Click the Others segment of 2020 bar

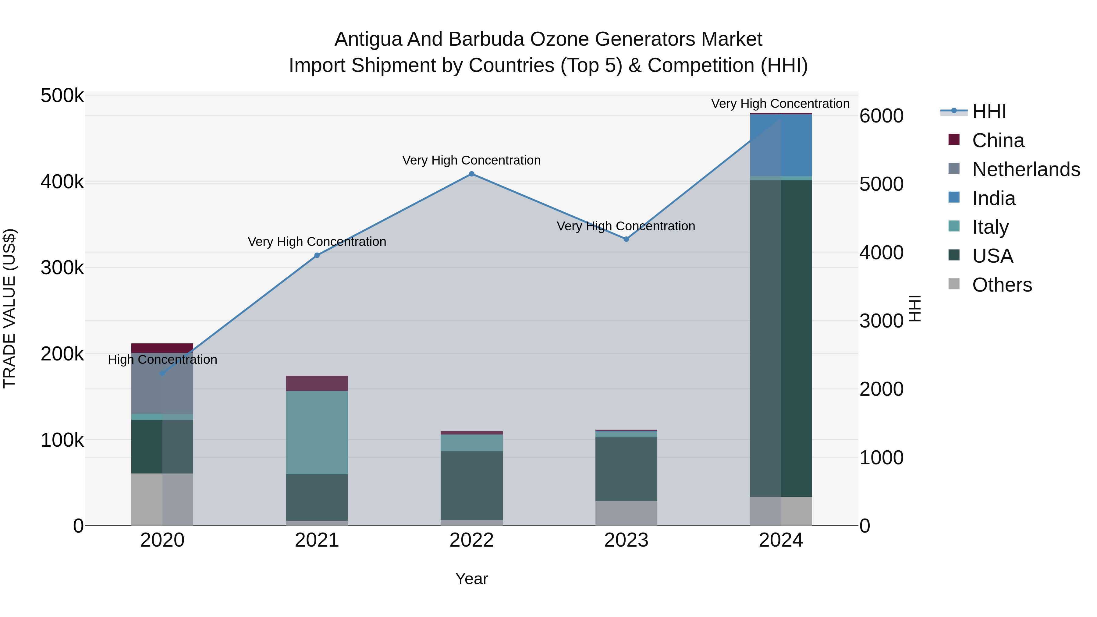point(162,499)
